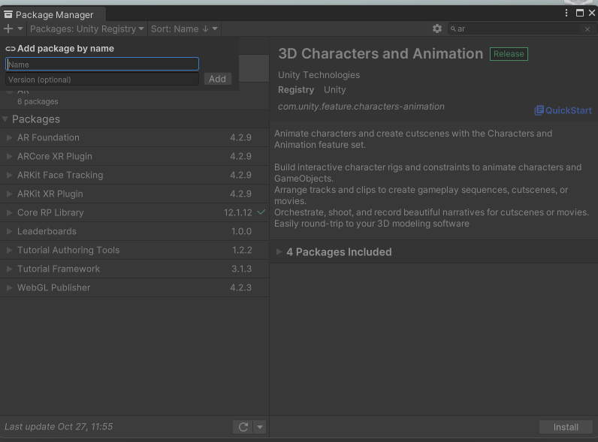This screenshot has width=598, height=442.
Task: Click the refresh package list button
Action: tap(243, 427)
